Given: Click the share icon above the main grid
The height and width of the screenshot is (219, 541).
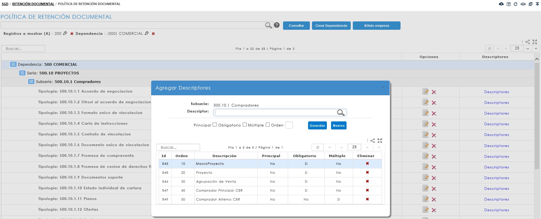Looking at the screenshot, I should click(528, 42).
